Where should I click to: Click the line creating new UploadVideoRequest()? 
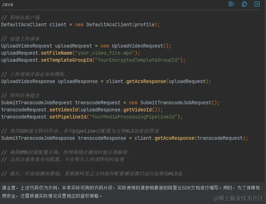[x=86, y=46]
